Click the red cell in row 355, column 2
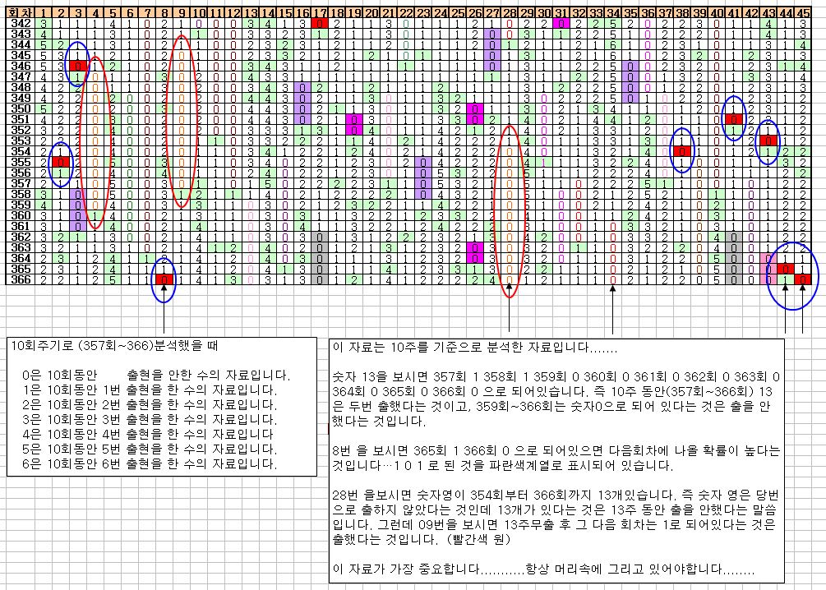826x590 pixels. tap(61, 162)
